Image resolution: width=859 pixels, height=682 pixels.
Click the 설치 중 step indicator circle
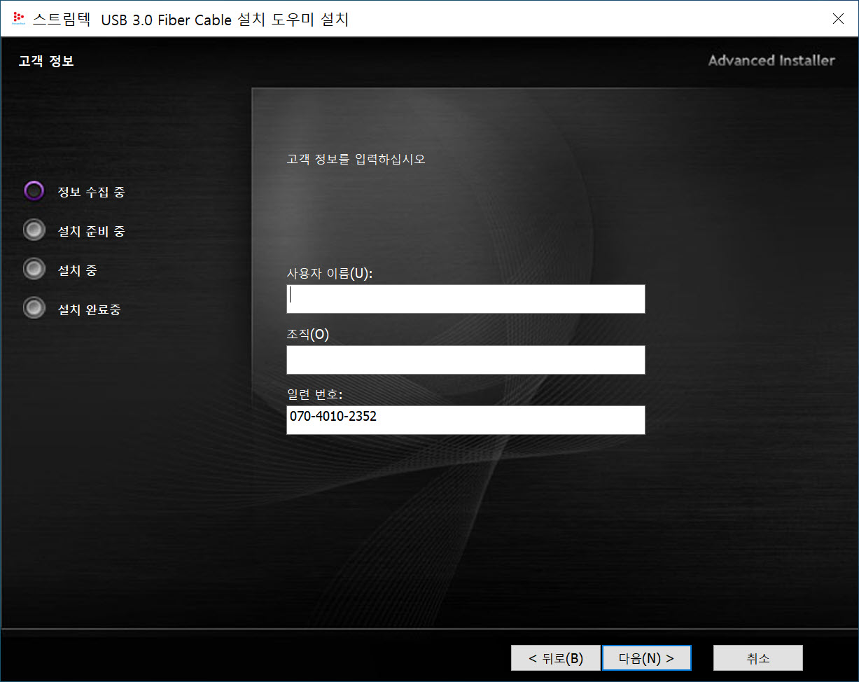pyautogui.click(x=34, y=270)
